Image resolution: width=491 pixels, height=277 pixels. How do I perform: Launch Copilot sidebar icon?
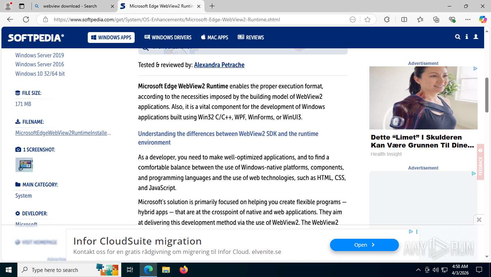483,19
